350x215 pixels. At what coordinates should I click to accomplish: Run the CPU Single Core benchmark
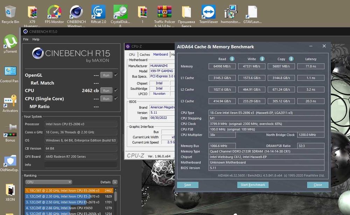pyautogui.click(x=106, y=99)
